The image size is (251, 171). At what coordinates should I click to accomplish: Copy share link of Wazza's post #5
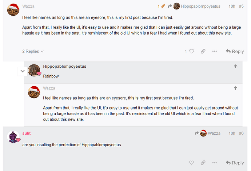tap(203, 52)
